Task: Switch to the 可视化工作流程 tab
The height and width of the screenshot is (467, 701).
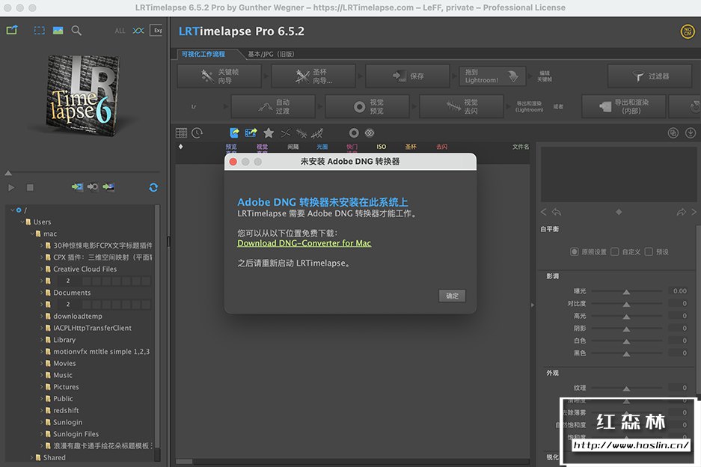Action: (203, 54)
